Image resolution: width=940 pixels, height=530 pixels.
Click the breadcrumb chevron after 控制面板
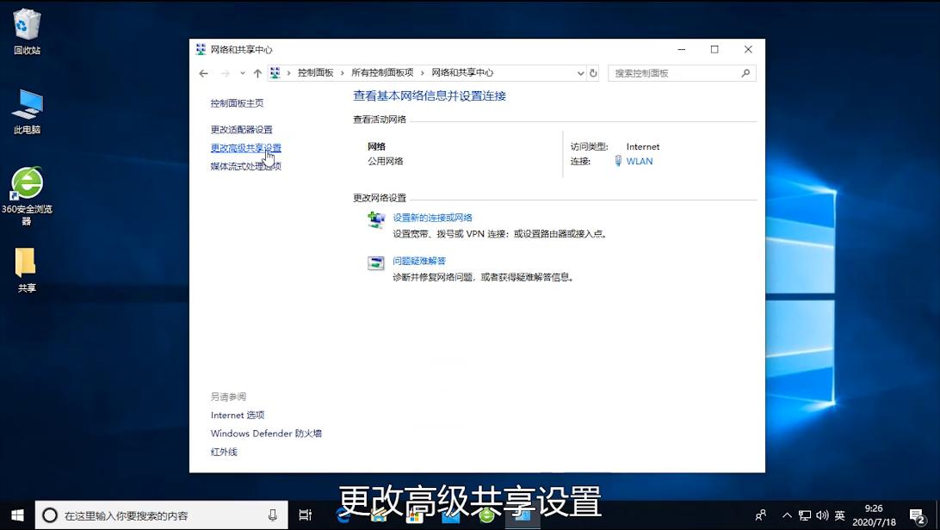click(342, 73)
